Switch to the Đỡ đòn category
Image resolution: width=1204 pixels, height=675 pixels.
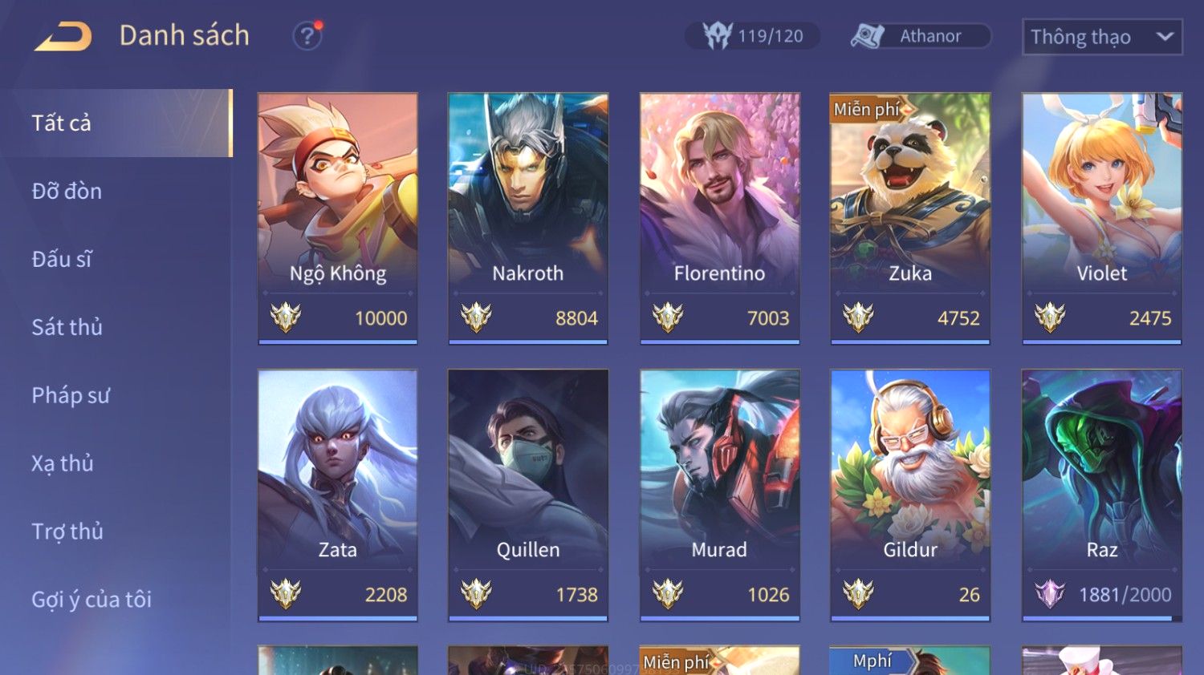point(67,191)
